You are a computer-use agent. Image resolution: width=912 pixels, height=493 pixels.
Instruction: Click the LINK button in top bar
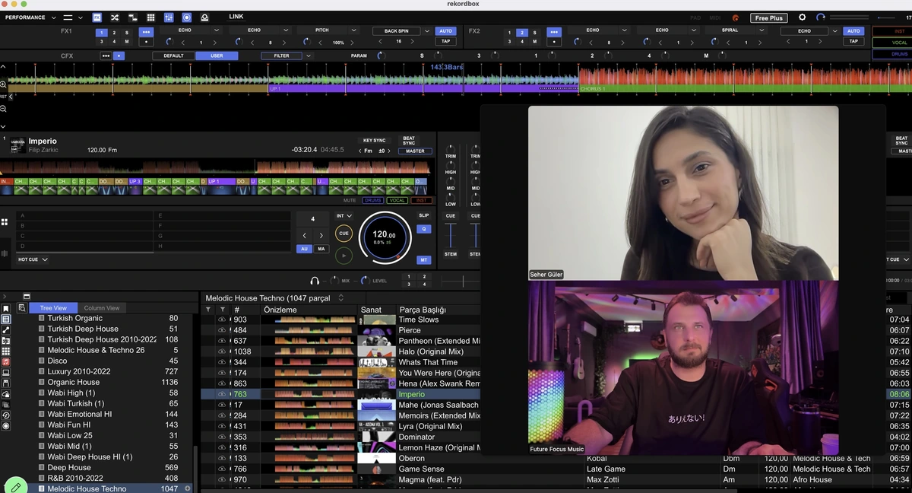tap(236, 17)
